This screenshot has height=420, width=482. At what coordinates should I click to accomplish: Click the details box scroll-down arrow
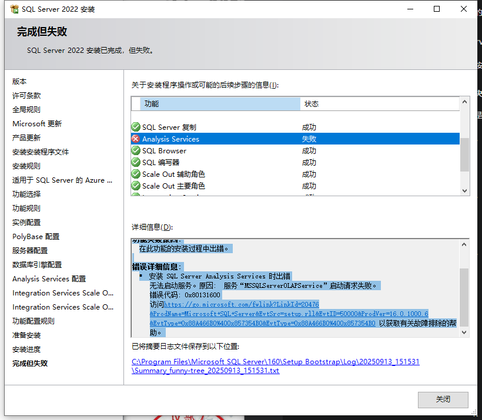click(x=464, y=332)
